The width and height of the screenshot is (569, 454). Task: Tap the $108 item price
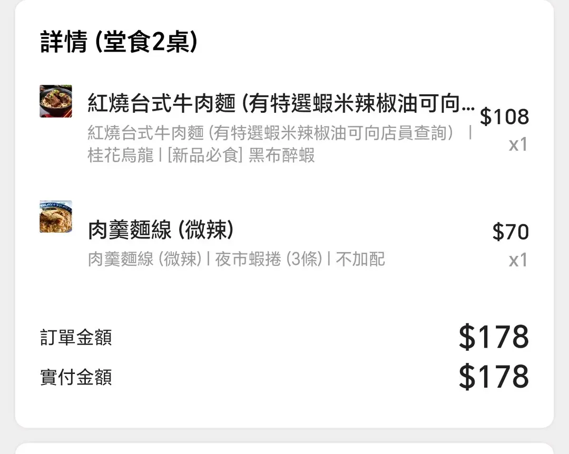(x=504, y=117)
